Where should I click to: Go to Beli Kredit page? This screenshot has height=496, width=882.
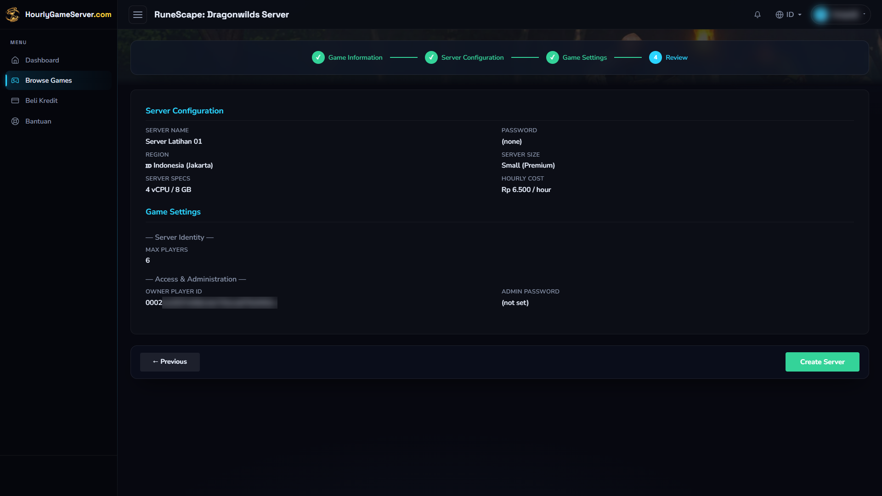[x=58, y=101]
